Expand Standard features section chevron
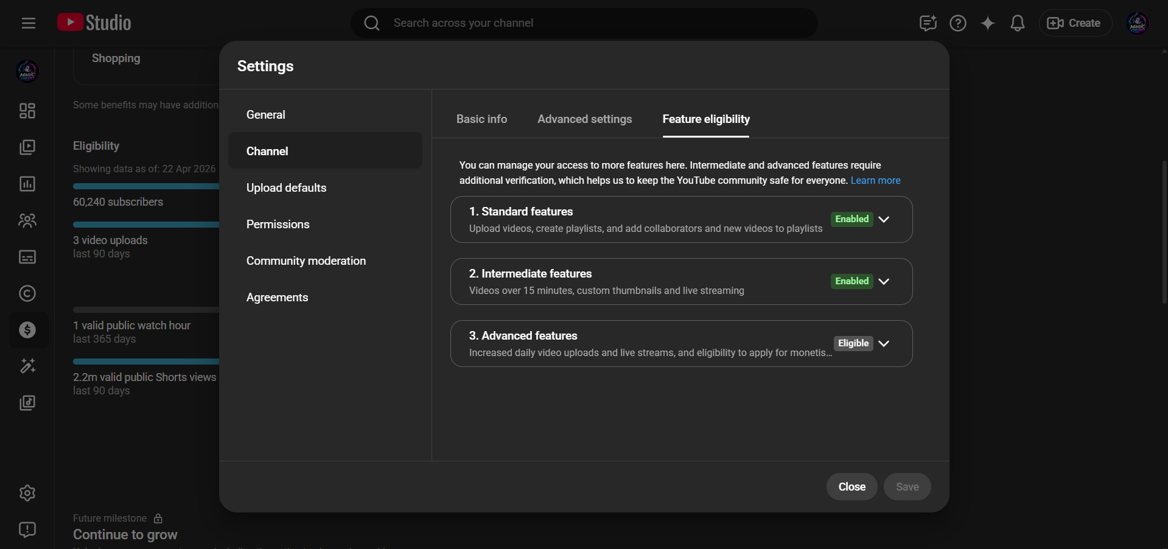This screenshot has height=549, width=1168. (x=884, y=219)
